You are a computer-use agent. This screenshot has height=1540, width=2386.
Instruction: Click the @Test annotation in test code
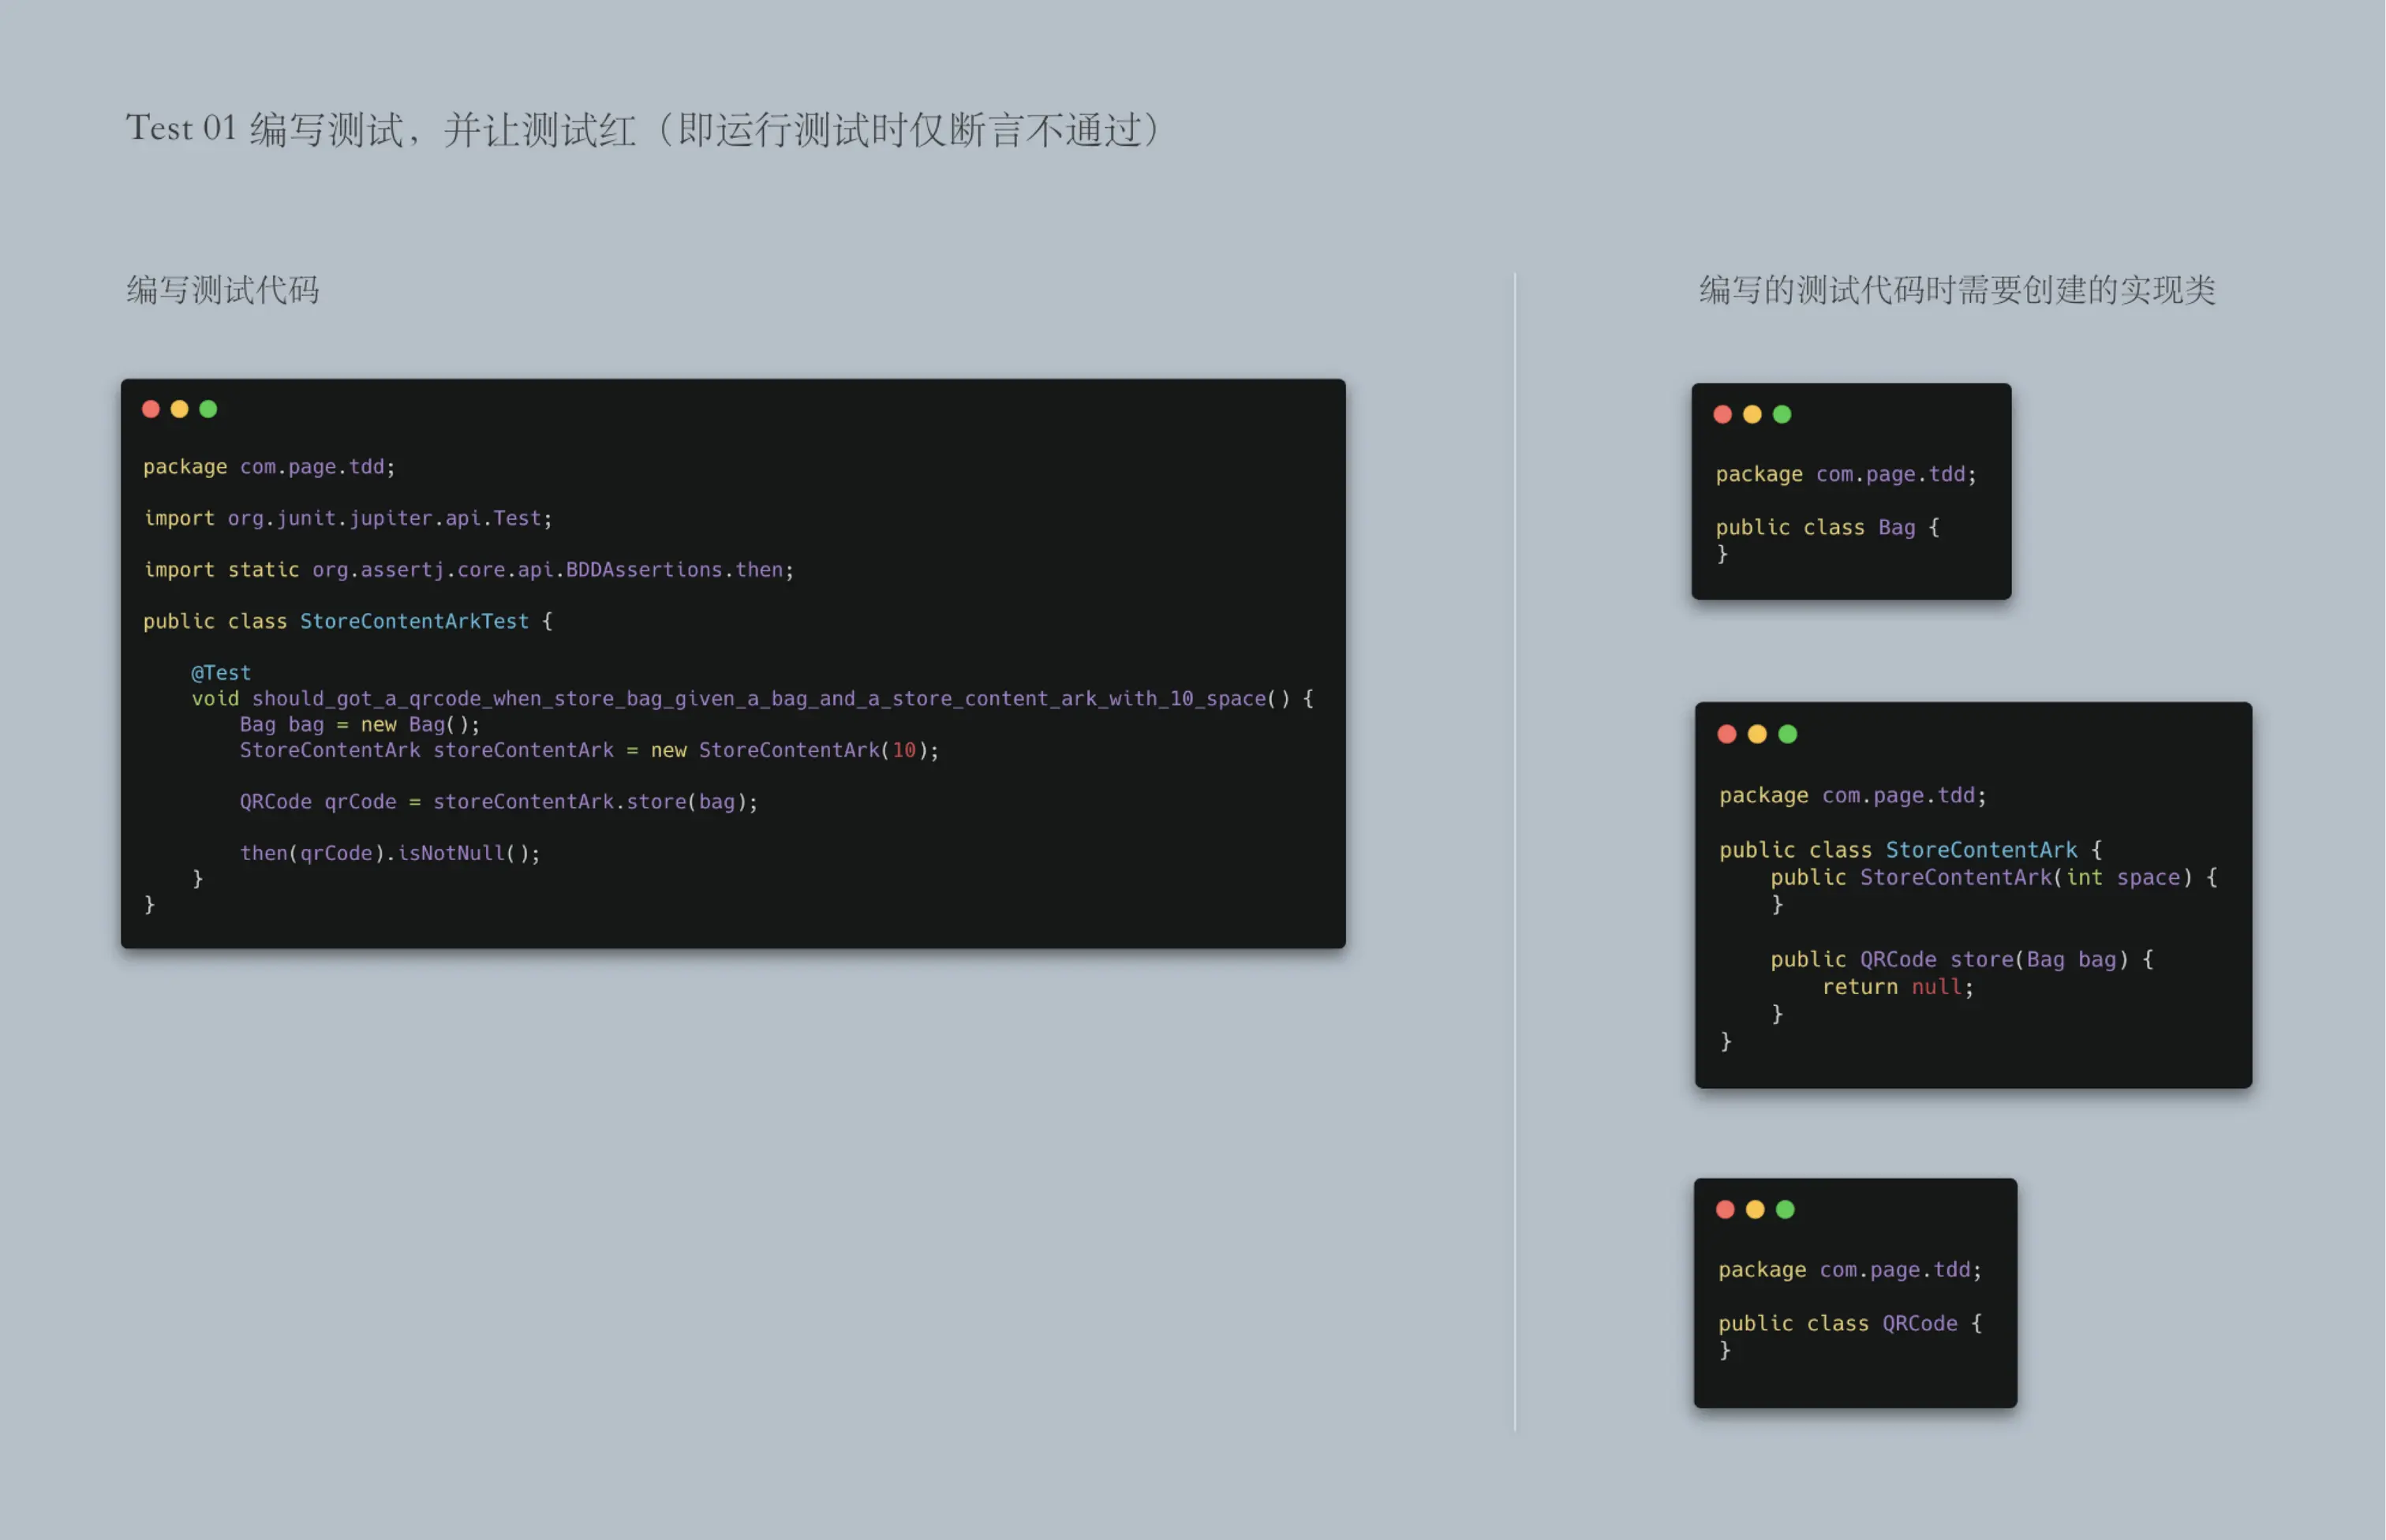tap(221, 673)
